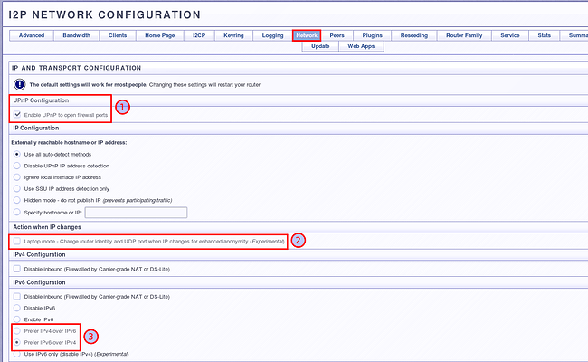Click the IP Configuration heading
This screenshot has height=362, width=588.
tap(36, 128)
